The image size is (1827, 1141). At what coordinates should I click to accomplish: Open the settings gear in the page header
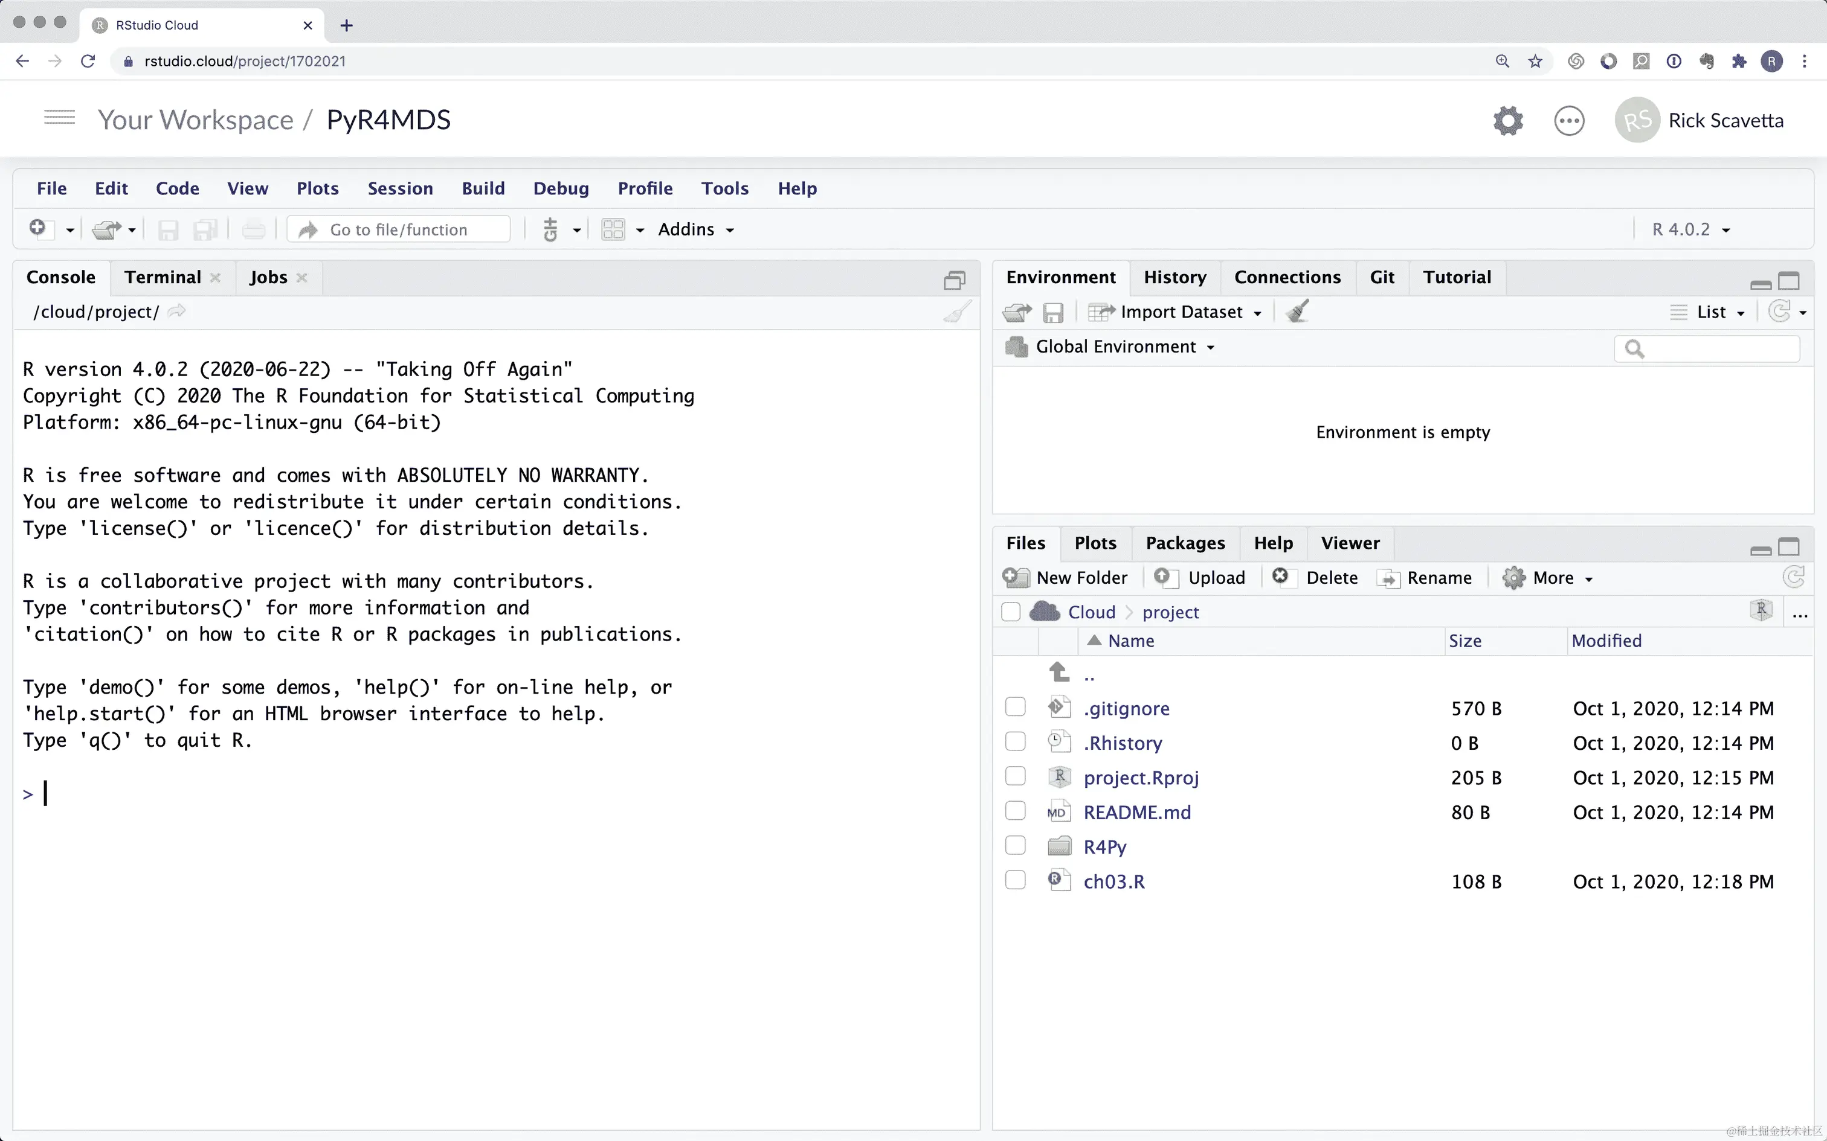(x=1507, y=121)
